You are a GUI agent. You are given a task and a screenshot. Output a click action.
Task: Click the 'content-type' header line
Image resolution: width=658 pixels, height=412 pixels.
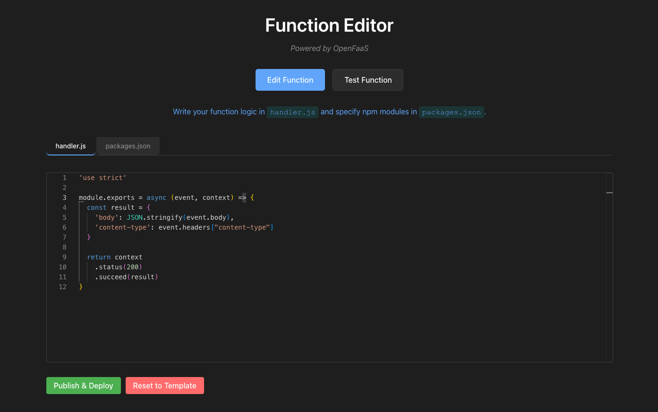coord(184,227)
